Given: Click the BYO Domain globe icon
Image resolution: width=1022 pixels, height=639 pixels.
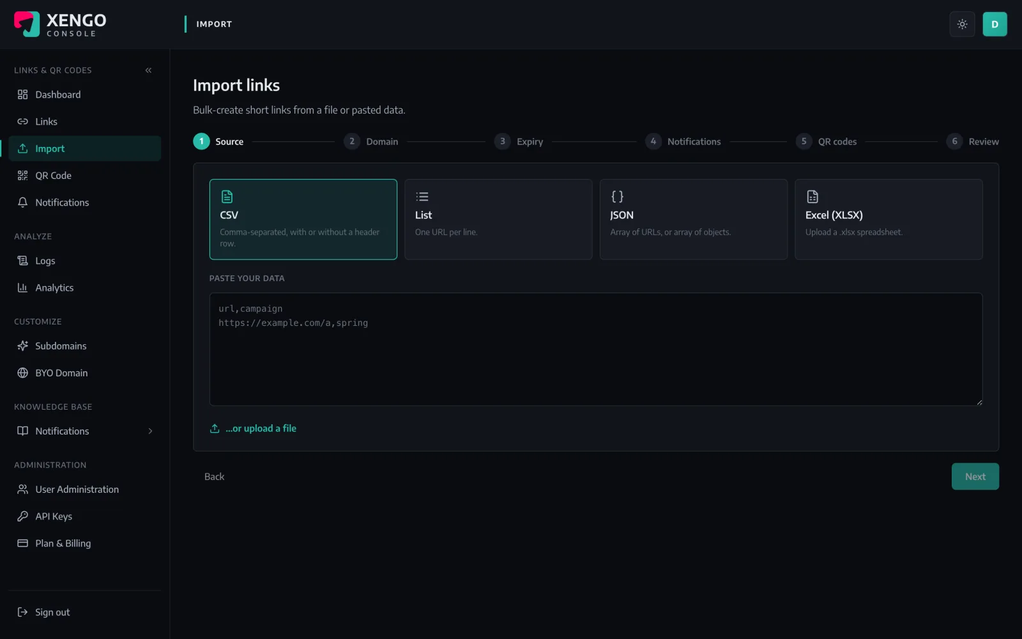Looking at the screenshot, I should tap(23, 373).
